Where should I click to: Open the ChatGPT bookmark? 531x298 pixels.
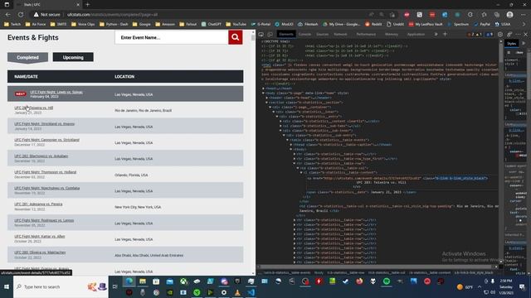coord(212,24)
